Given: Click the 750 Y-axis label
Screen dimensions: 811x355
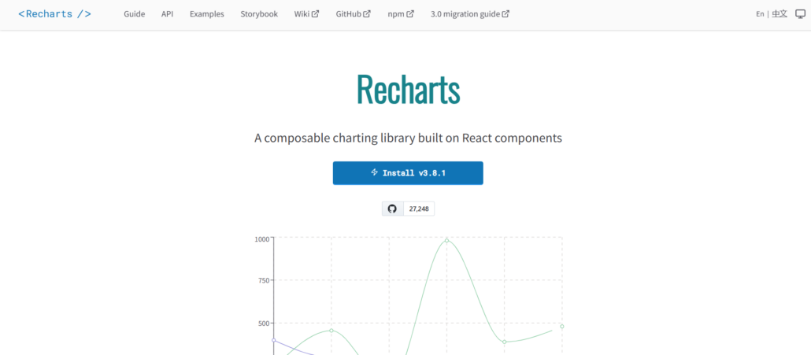Looking at the screenshot, I should (x=264, y=280).
